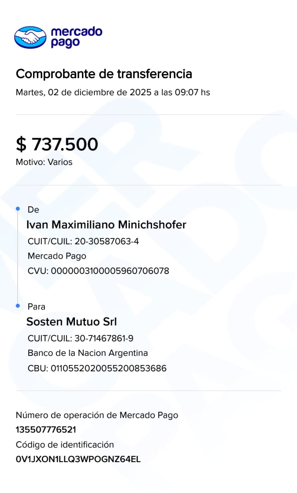Image resolution: width=297 pixels, height=493 pixels.
Task: Click the blue dot beside "Para"
Action: pos(18,306)
